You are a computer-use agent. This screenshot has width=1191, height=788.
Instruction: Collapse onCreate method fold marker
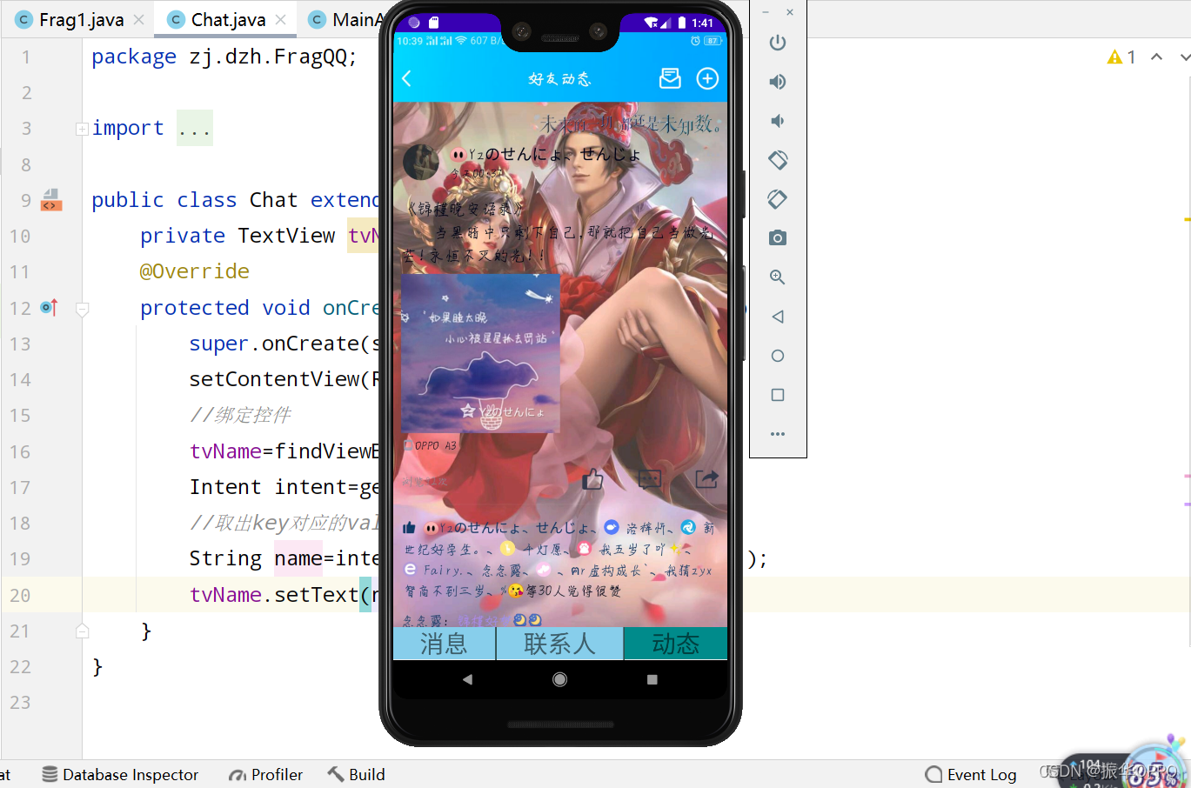click(x=83, y=308)
